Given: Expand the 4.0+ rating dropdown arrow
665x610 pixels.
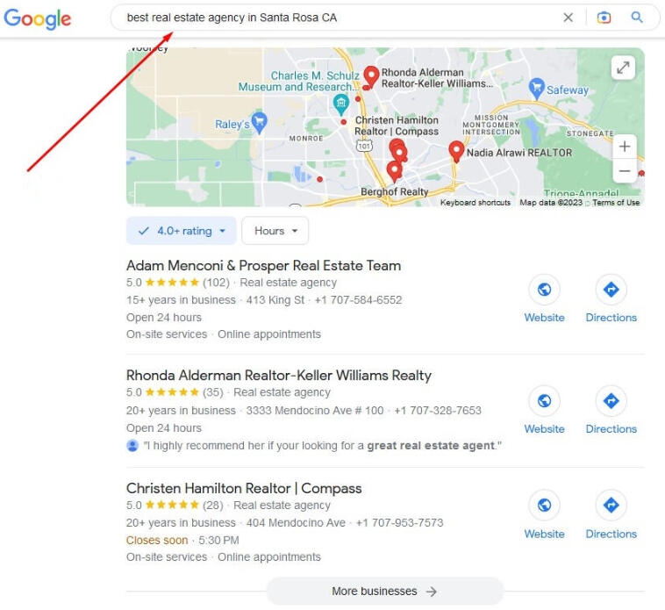Looking at the screenshot, I should pyautogui.click(x=222, y=231).
